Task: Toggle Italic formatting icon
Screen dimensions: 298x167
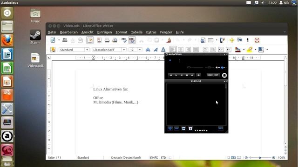Action: (x=156, y=50)
